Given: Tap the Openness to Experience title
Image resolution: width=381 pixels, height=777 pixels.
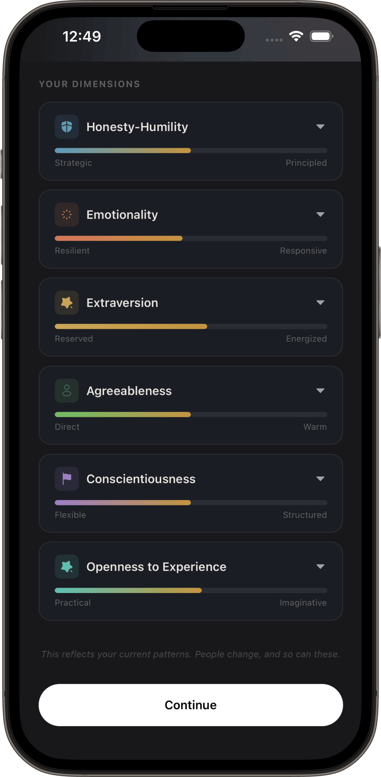Looking at the screenshot, I should [156, 567].
